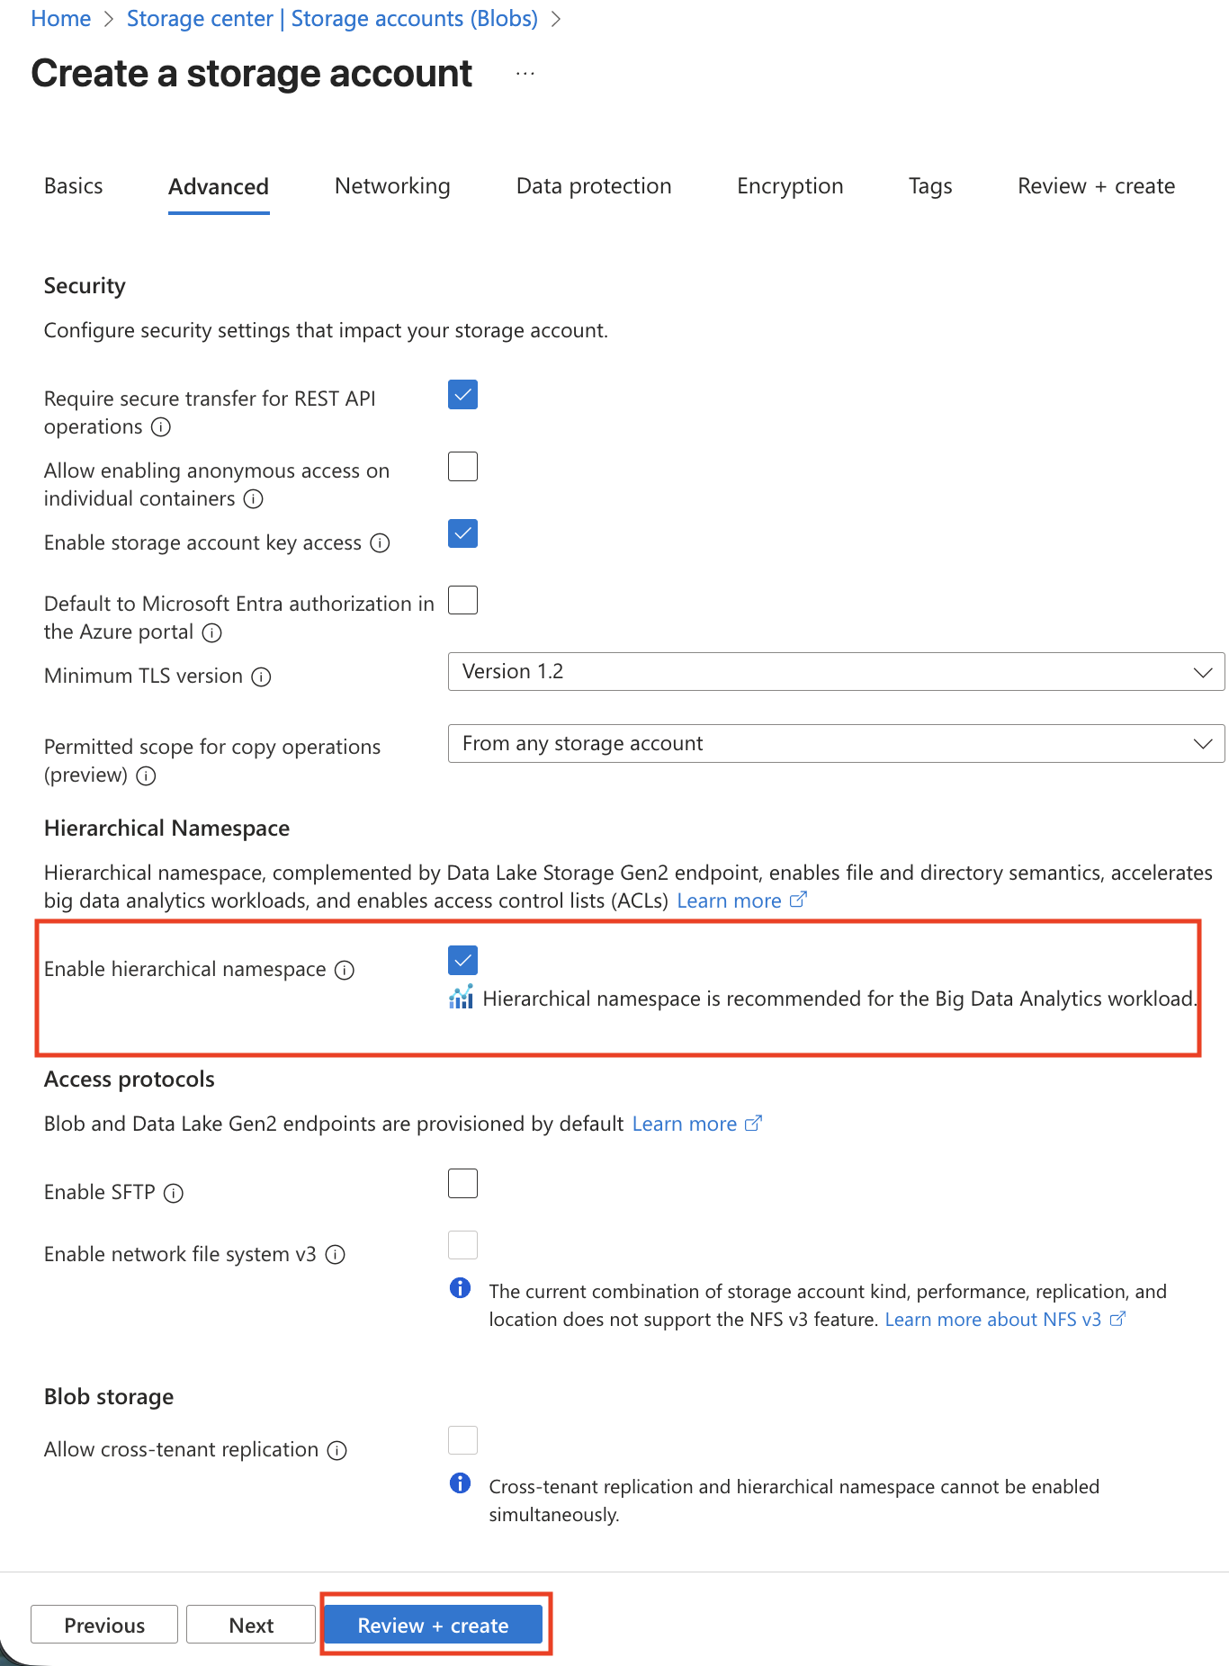This screenshot has width=1229, height=1666.
Task: Click info icon next to secure transfer operations
Action: (x=161, y=427)
